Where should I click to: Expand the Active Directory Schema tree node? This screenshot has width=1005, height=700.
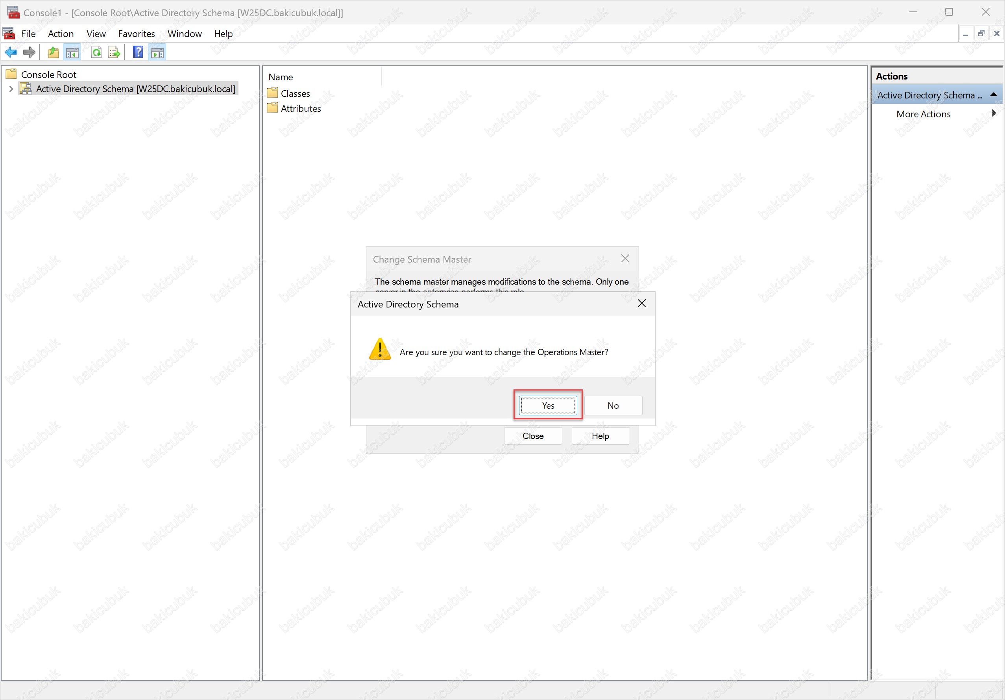point(11,89)
